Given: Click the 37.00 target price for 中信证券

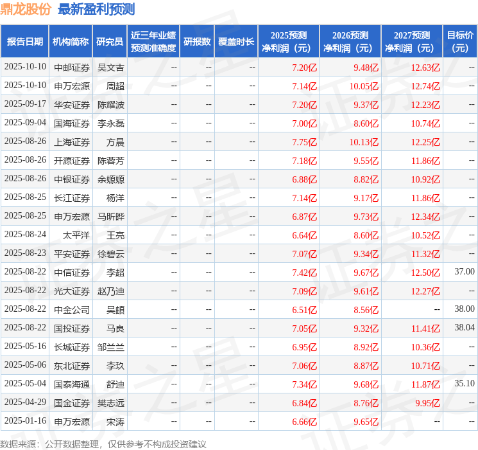Looking at the screenshot, I should 464,272.
